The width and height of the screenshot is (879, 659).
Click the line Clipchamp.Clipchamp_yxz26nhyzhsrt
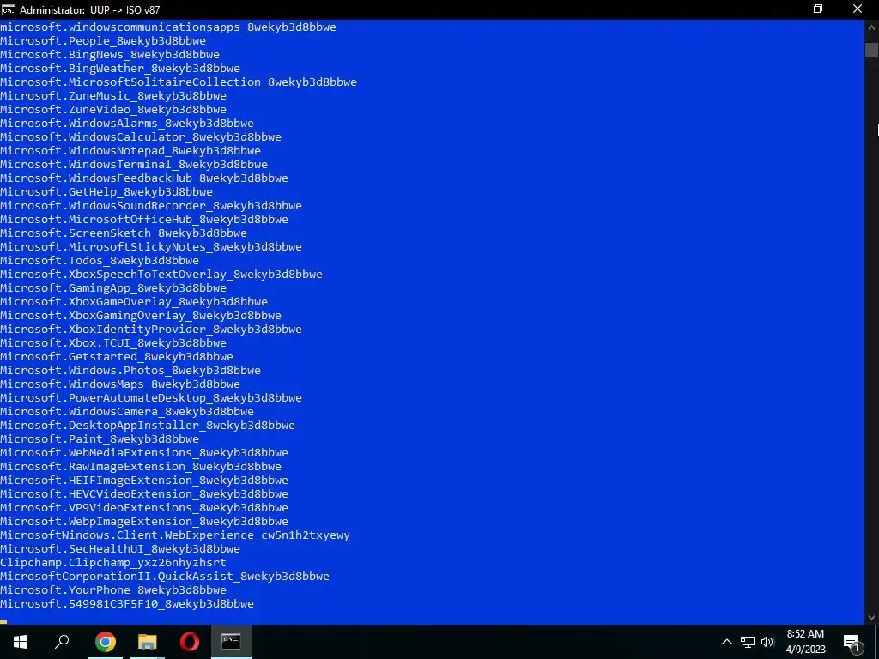click(x=113, y=563)
